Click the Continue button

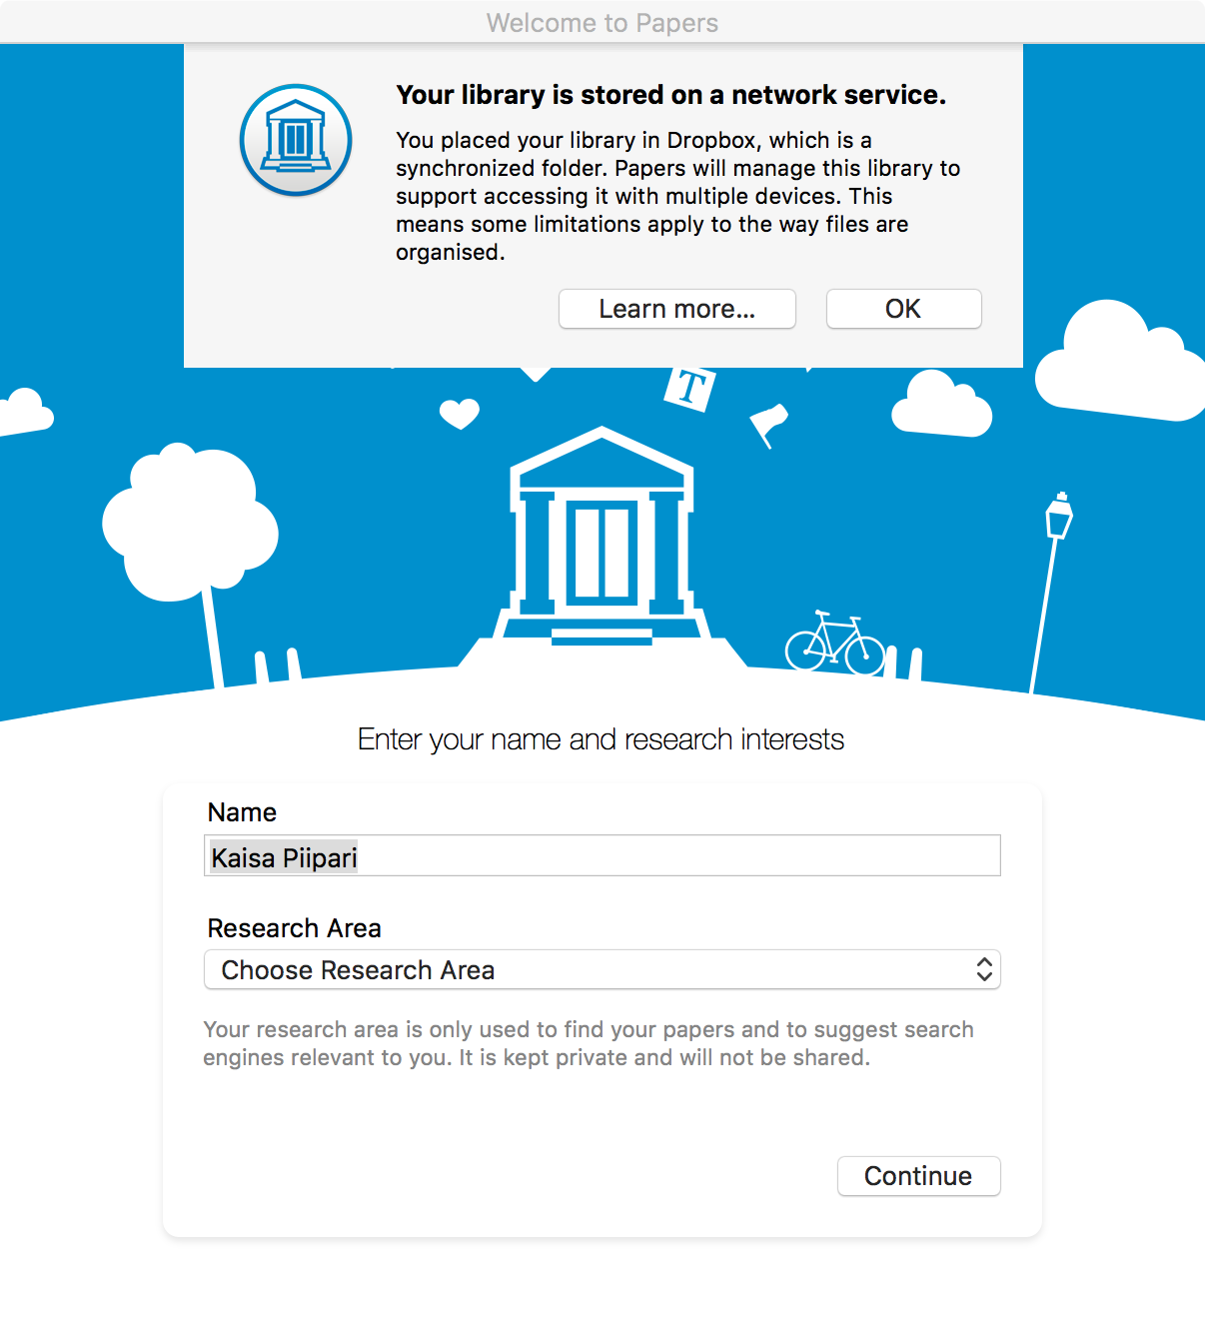tap(918, 1176)
